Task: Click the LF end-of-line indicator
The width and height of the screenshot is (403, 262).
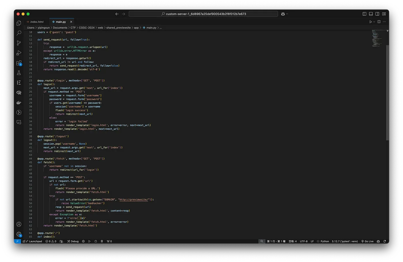Action: coord(312,241)
